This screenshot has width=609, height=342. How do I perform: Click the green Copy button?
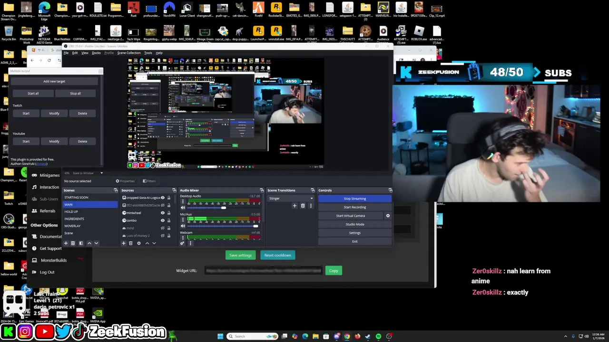(334, 271)
